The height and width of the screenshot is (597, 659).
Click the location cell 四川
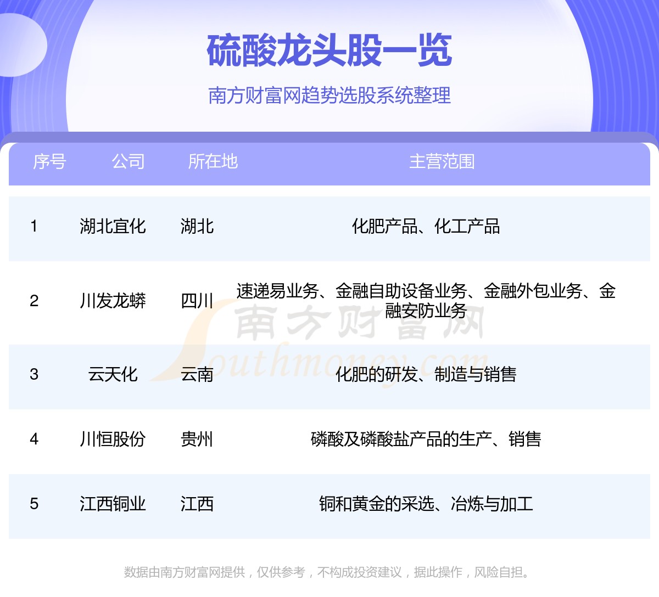point(197,301)
